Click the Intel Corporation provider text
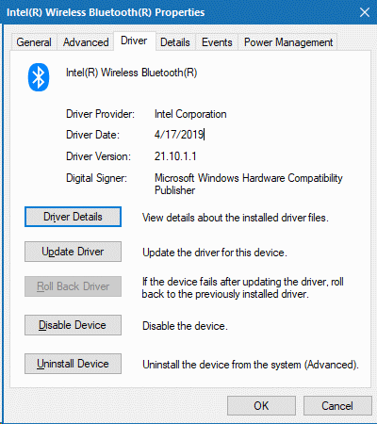The image size is (377, 424). click(x=190, y=114)
